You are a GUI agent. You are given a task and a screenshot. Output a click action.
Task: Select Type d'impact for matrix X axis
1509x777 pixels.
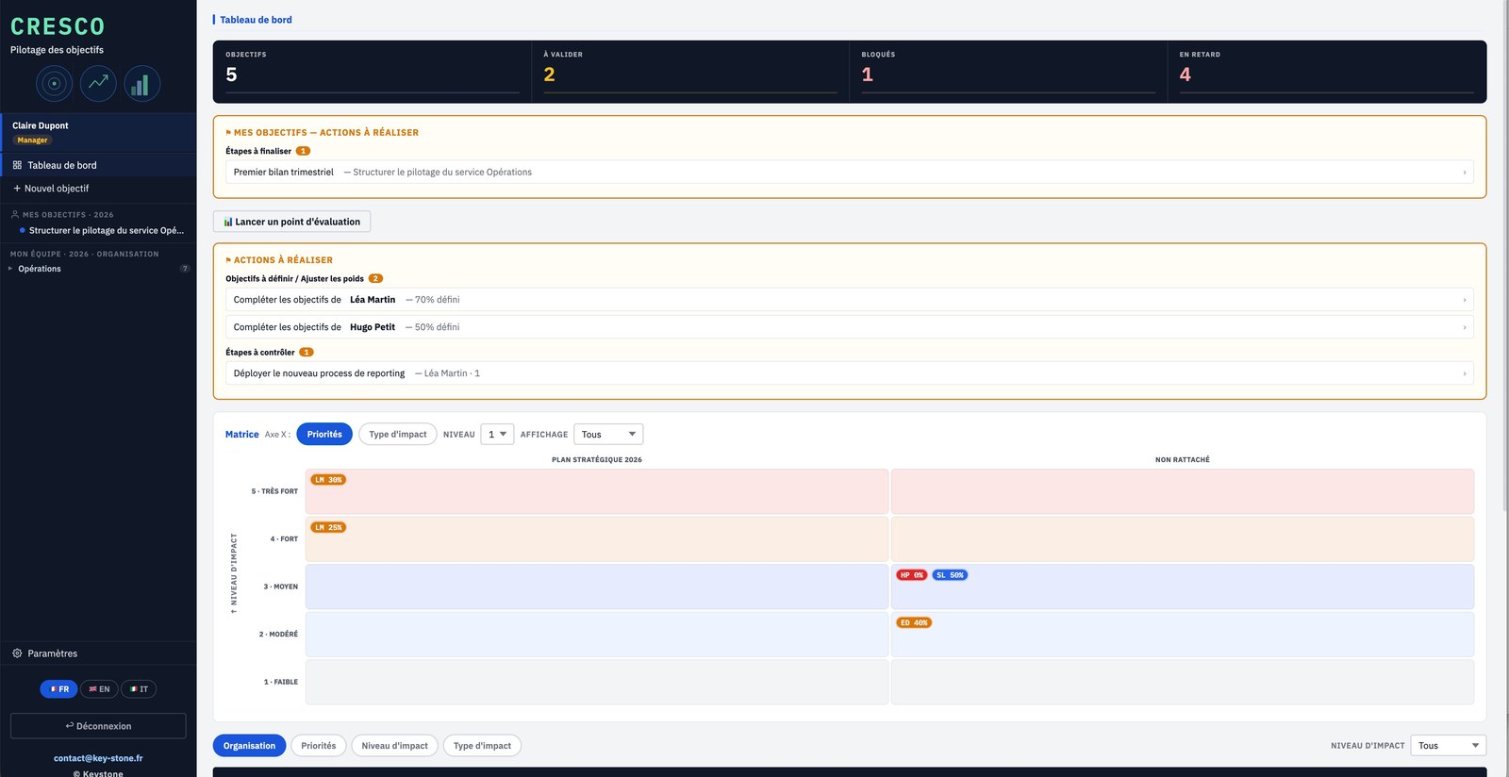[x=397, y=434]
